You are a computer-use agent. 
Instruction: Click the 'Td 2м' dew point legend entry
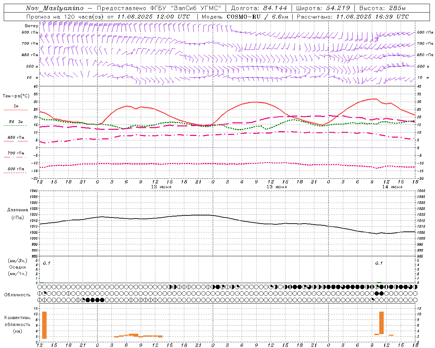pos(16,122)
